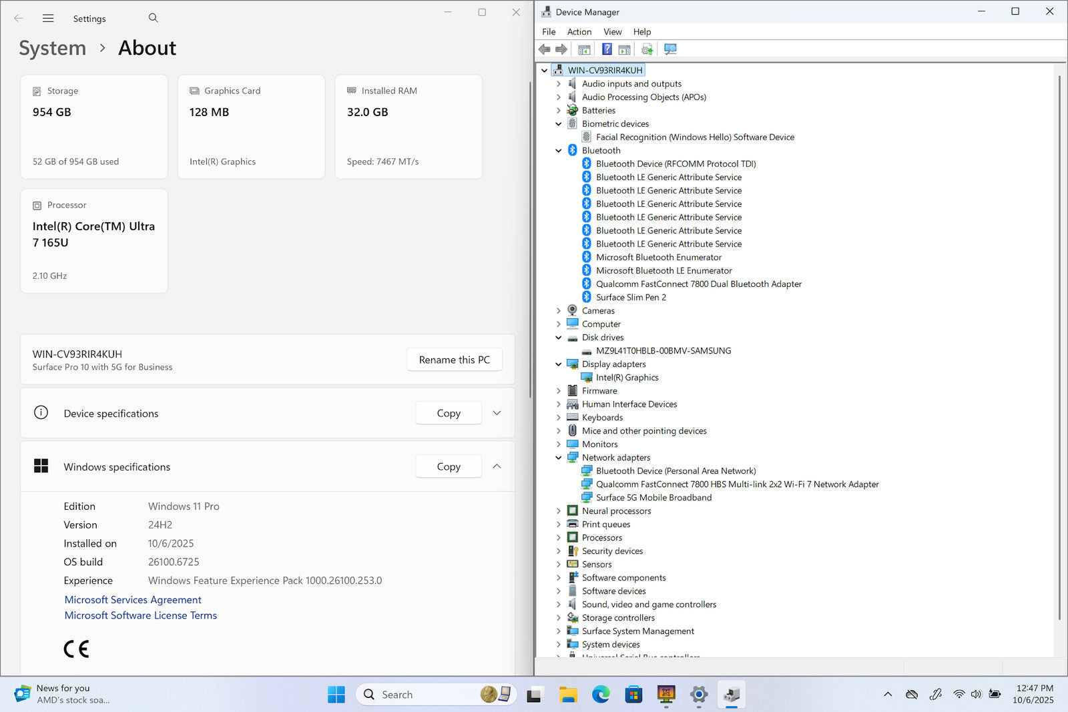This screenshot has width=1068, height=712.
Task: Click the Update device driver toolbar icon
Action: (647, 49)
